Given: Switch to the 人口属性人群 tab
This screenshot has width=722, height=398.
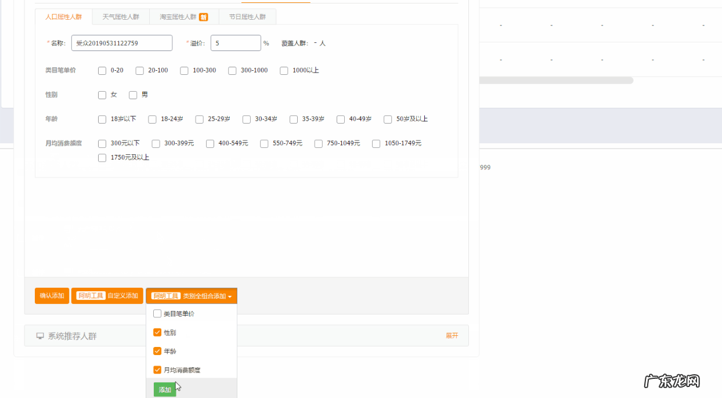Looking at the screenshot, I should click(64, 17).
